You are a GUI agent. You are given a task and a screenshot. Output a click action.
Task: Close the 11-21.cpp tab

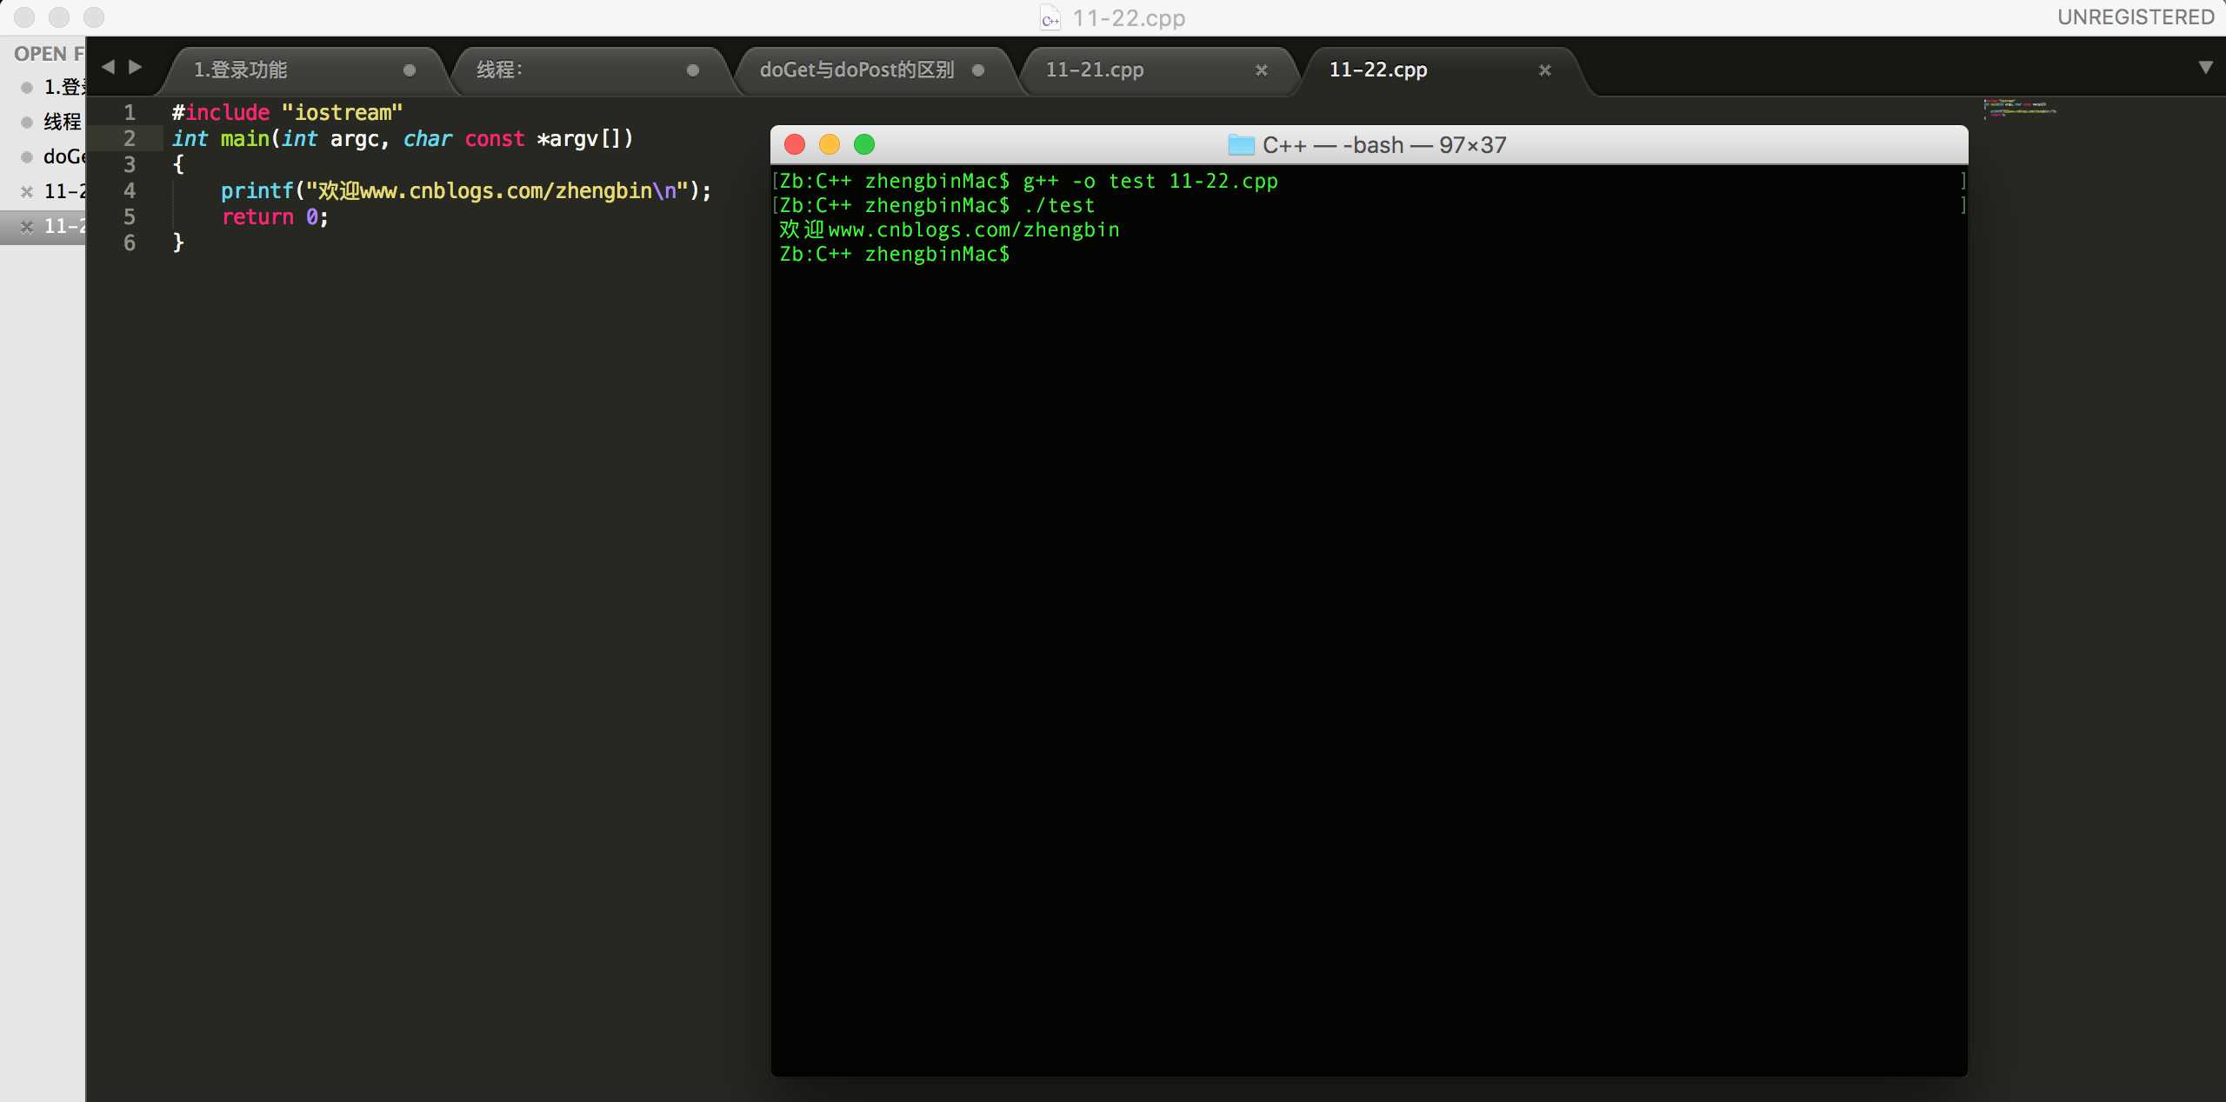point(1262,70)
